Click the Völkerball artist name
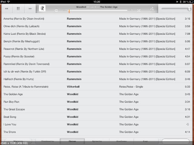The height and width of the screenshot is (145, 194). tap(73, 87)
